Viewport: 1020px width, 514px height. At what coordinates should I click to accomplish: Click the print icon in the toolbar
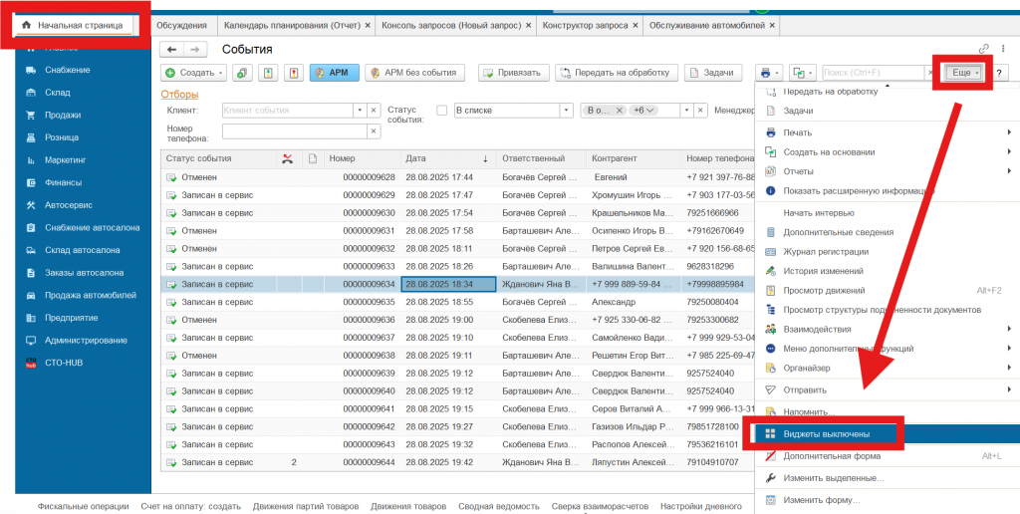[766, 73]
